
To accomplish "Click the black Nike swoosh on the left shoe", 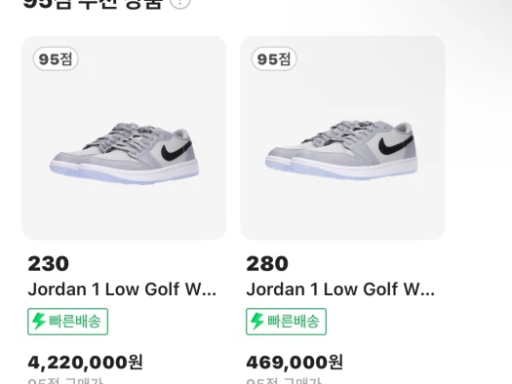I will [x=177, y=150].
